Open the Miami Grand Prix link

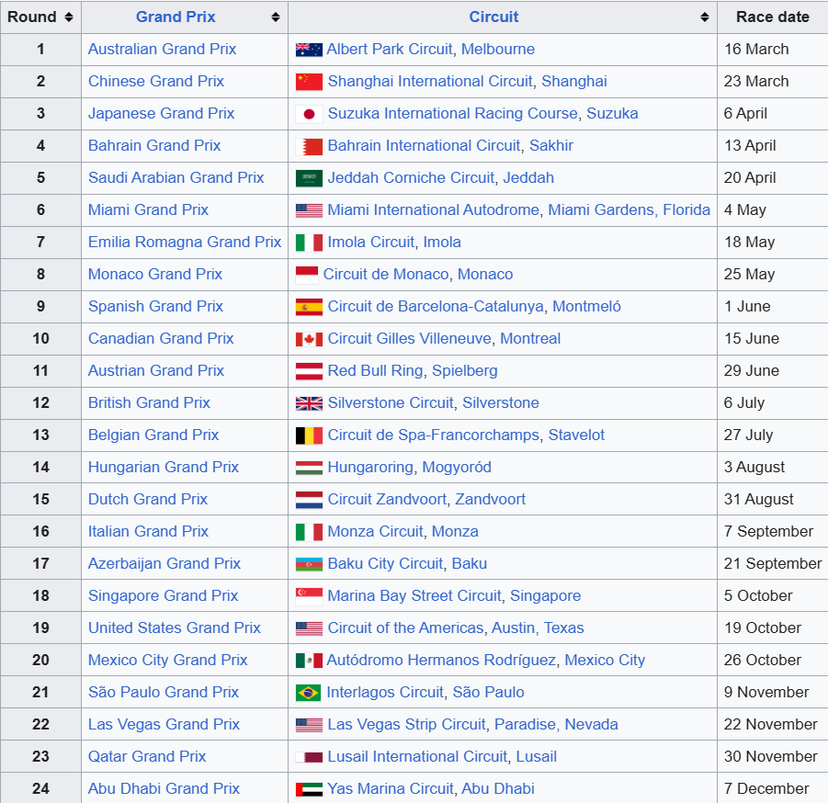point(148,210)
